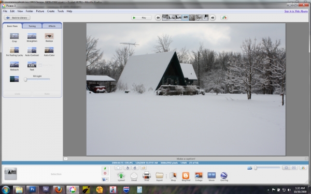311x194 pixels.
Task: Click the Geo-Tag globe icon
Action: tap(224, 175)
